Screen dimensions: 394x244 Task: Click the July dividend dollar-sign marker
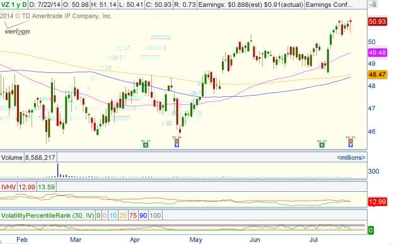(x=322, y=145)
